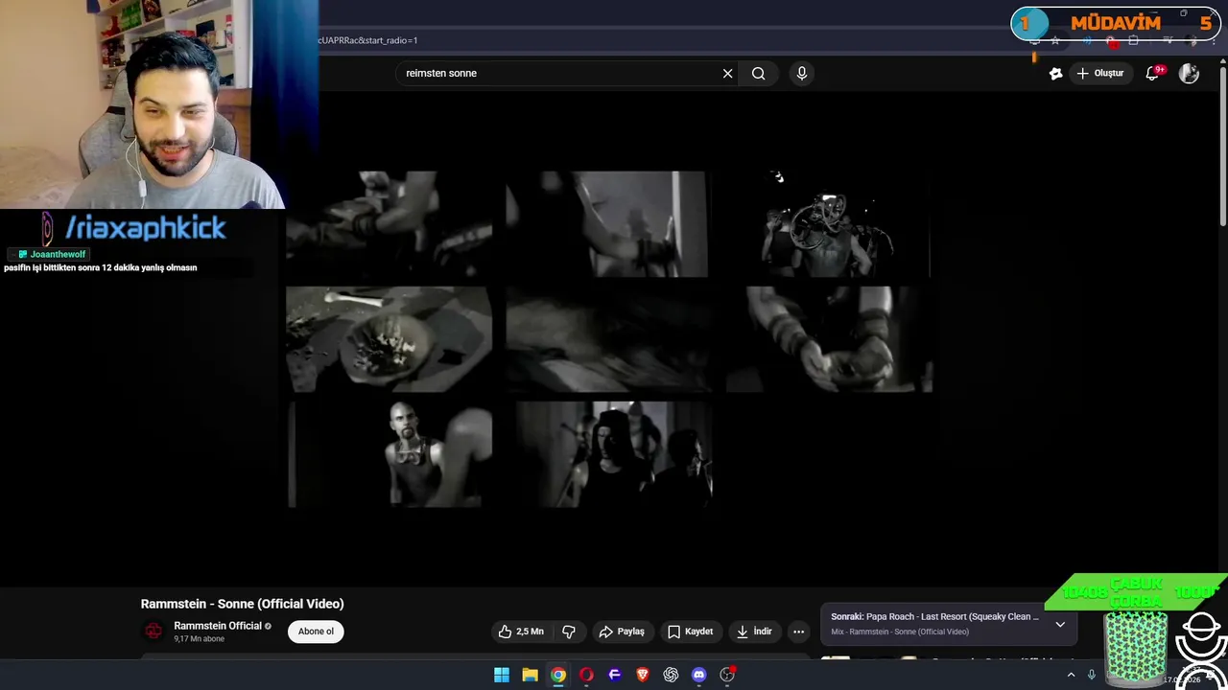The image size is (1228, 690).
Task: Open the Rammstein Official channel name
Action: (218, 626)
